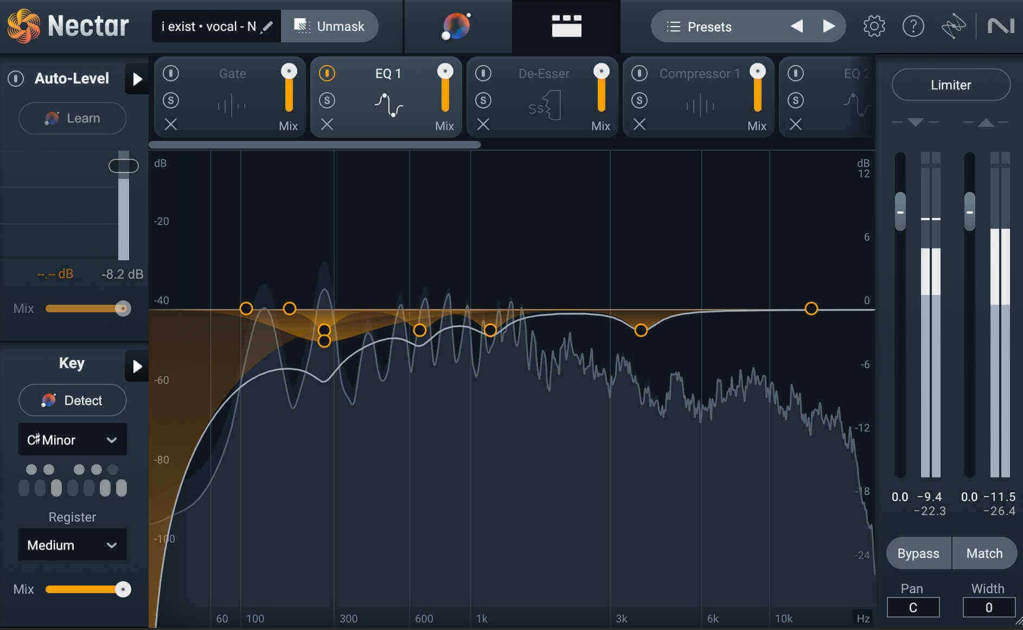Click the iZotope Relay network icon
The image size is (1023, 630).
[x=953, y=26]
